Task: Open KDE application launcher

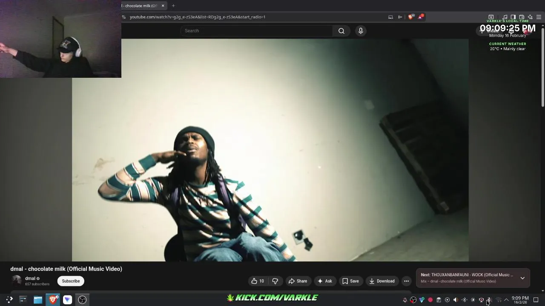Action: (9, 300)
